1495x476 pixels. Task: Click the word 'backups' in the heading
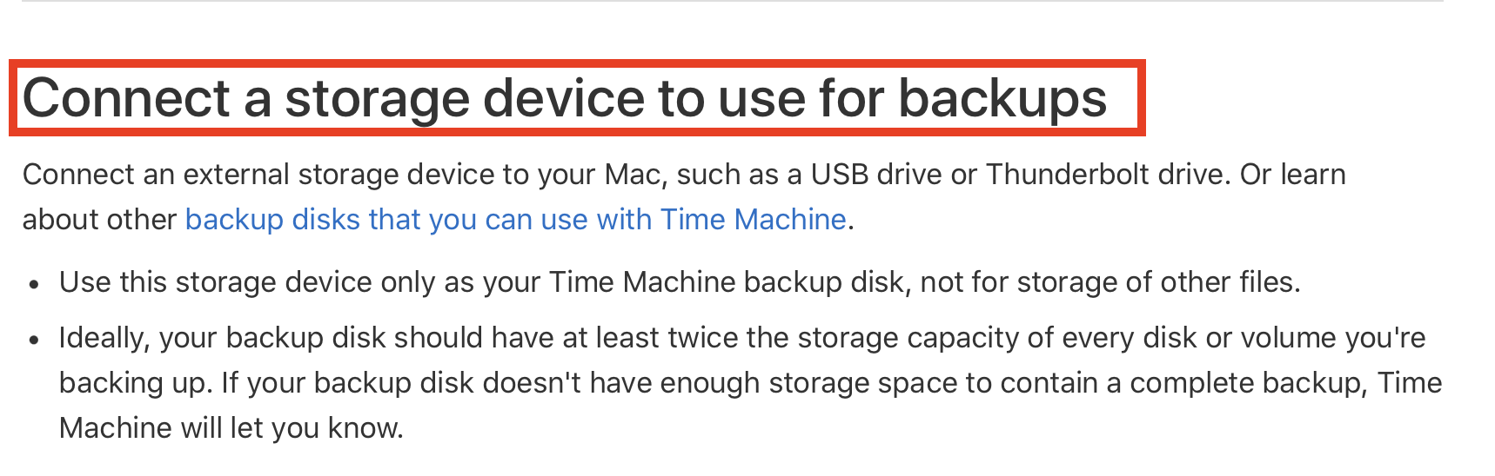pos(1002,98)
